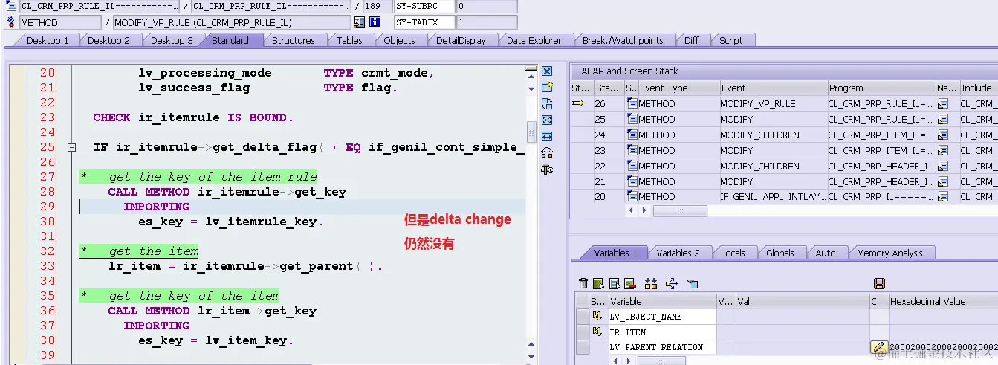Open the Script tab
Screen dimensions: 998x365
tap(730, 40)
